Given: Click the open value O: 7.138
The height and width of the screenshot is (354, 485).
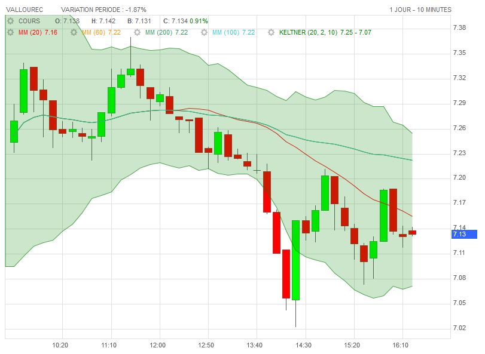Looking at the screenshot, I should point(67,21).
